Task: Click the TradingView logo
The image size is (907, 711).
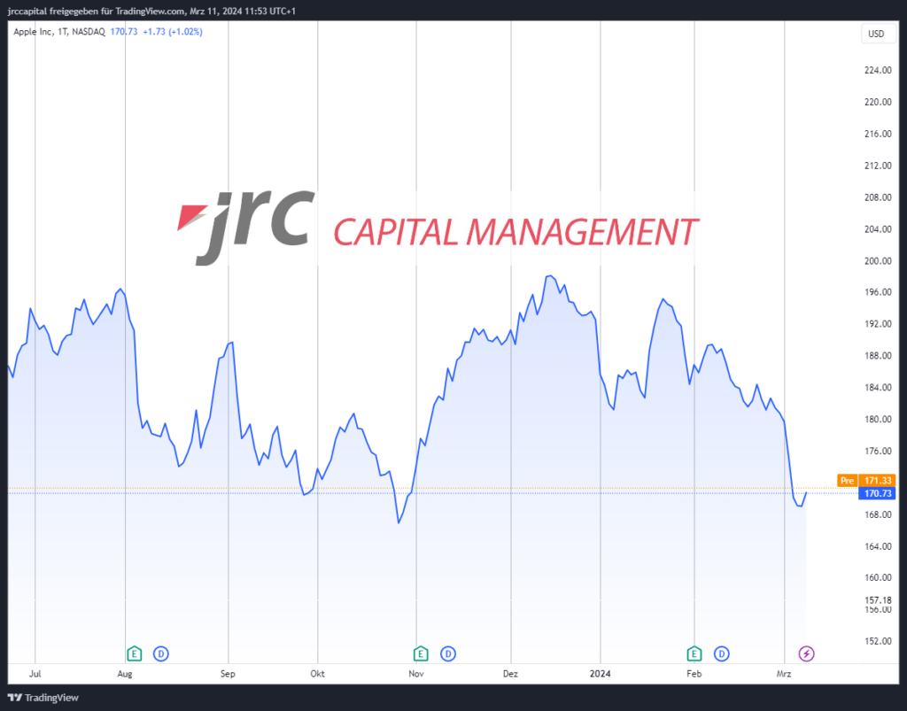Action: pyautogui.click(x=43, y=698)
